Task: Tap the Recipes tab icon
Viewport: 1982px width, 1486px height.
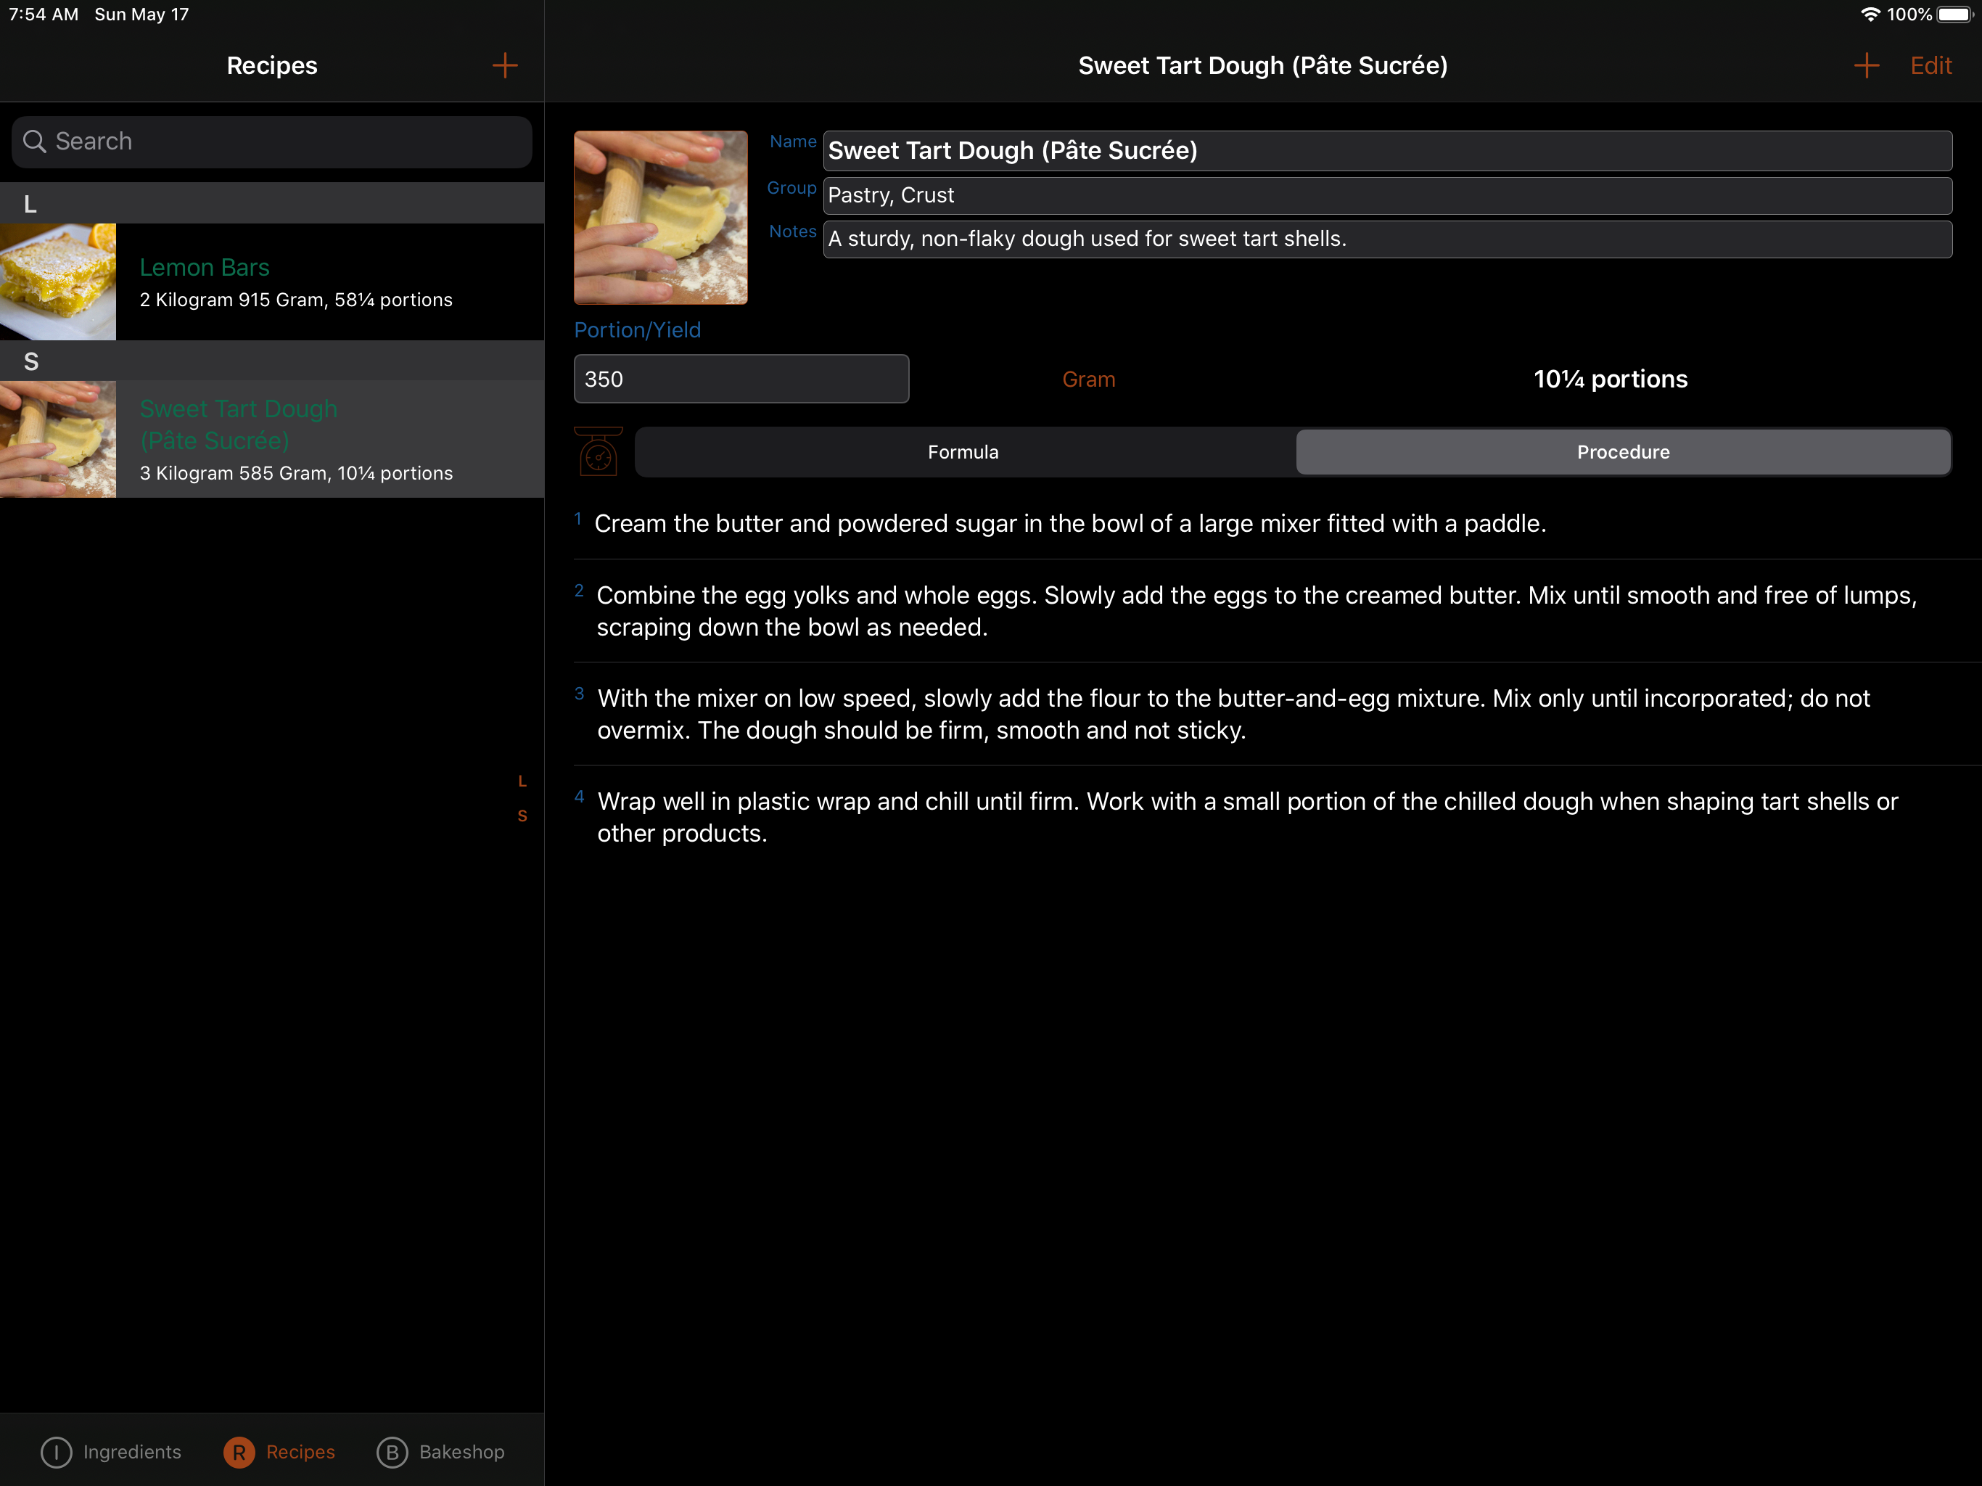Action: [x=239, y=1452]
